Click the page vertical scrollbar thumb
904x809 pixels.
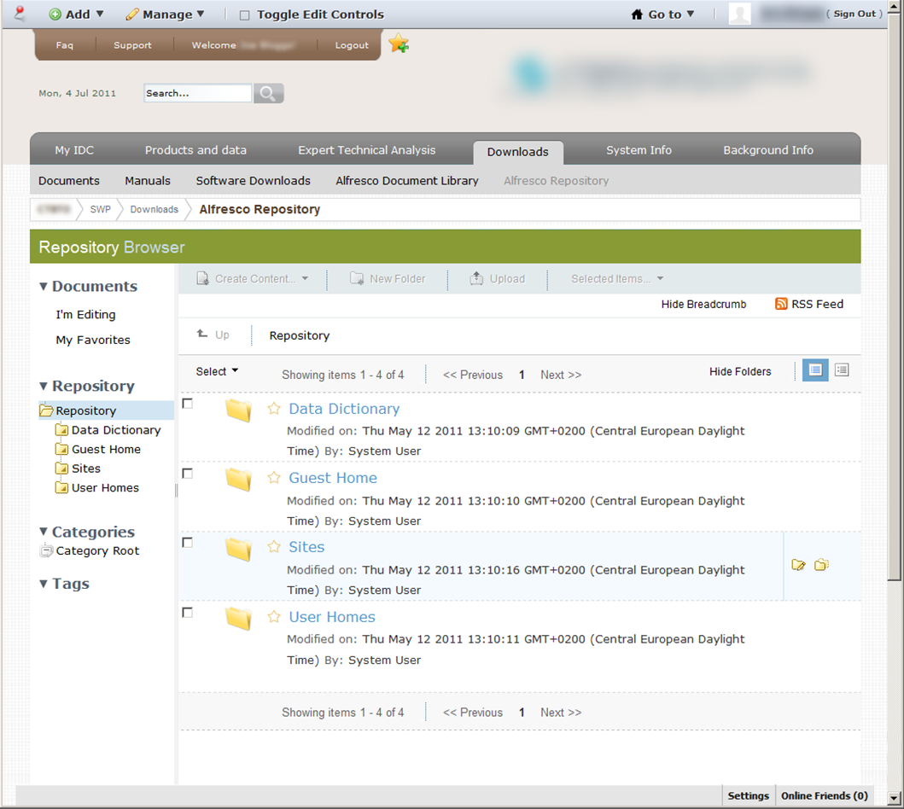click(x=895, y=297)
